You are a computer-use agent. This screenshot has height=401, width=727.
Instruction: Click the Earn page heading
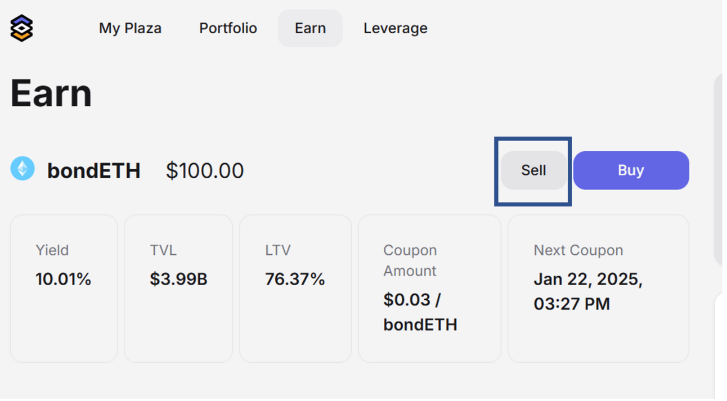pyautogui.click(x=51, y=93)
